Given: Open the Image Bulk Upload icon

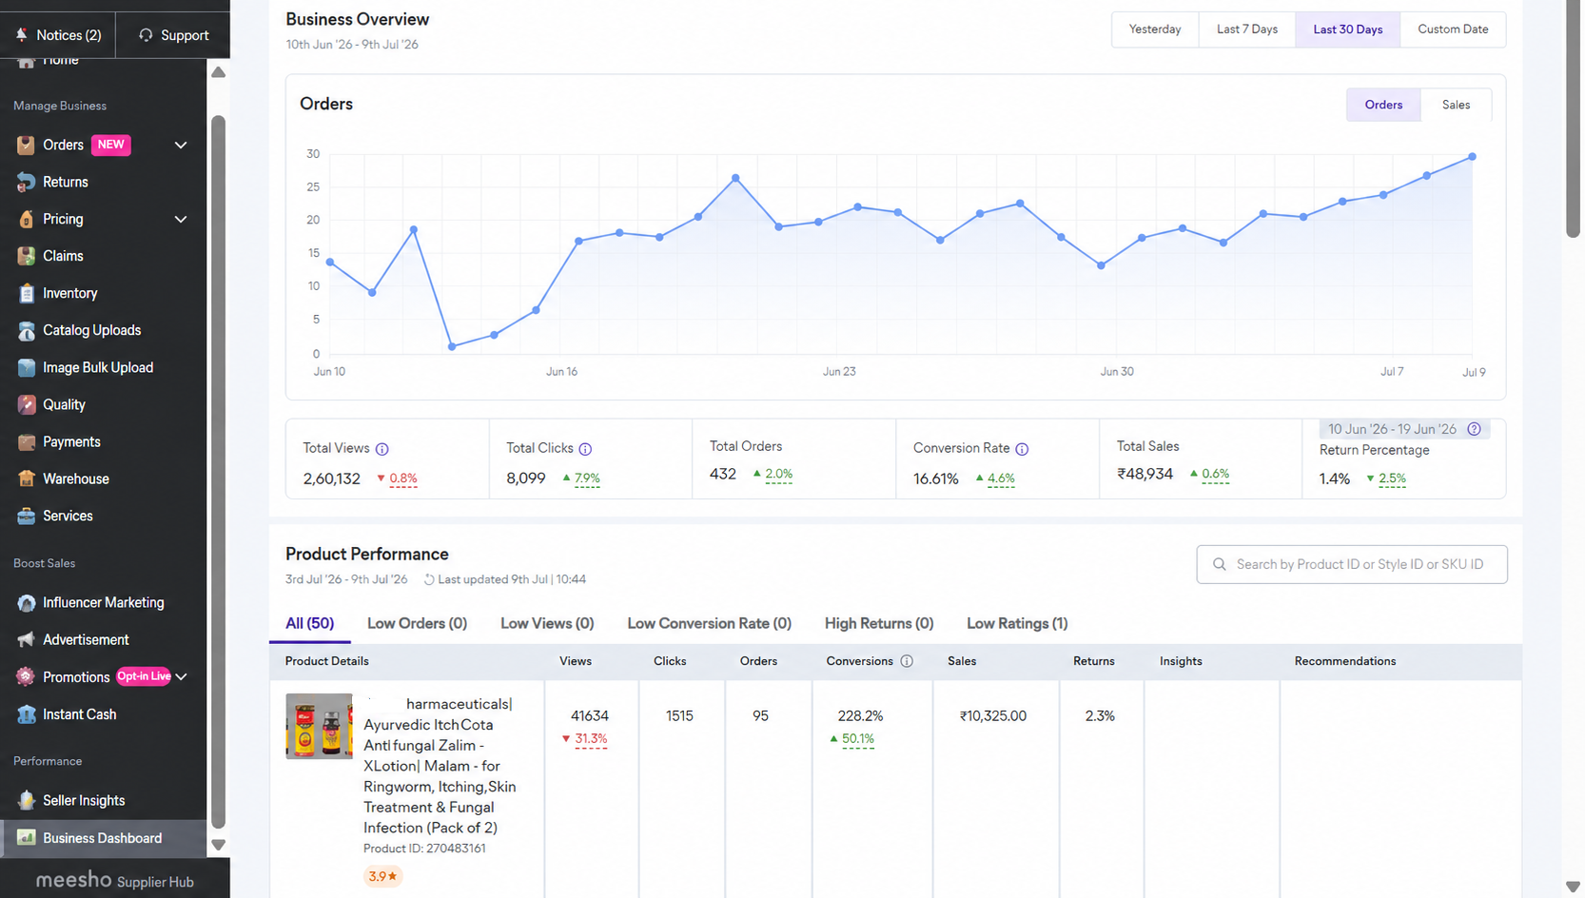Looking at the screenshot, I should click(27, 367).
